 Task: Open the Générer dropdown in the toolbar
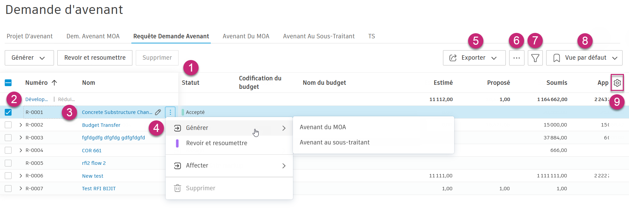[29, 58]
